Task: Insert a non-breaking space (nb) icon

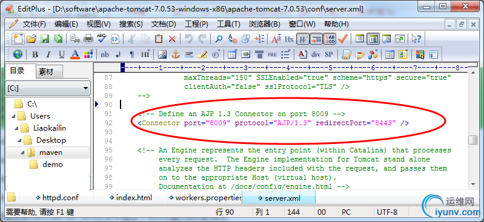Action: 105,55
